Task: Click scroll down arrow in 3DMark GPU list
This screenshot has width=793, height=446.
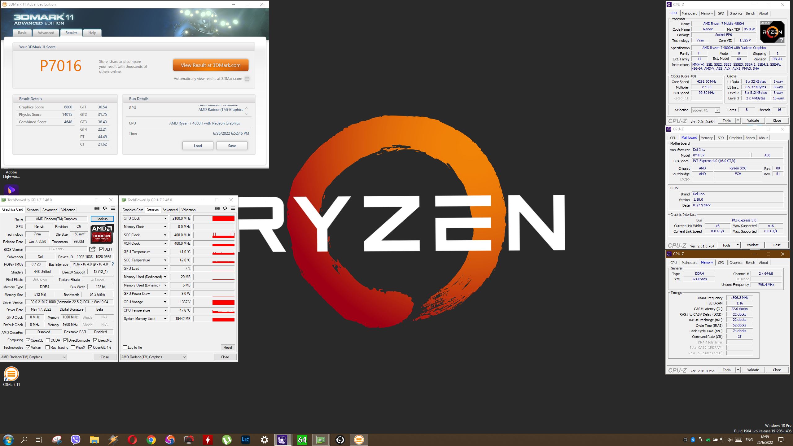Action: (x=247, y=115)
